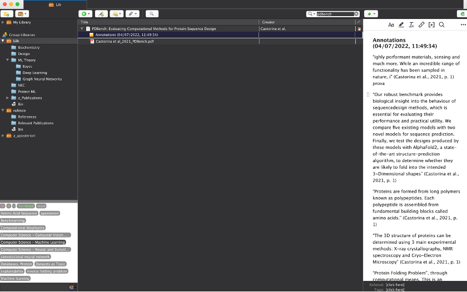This screenshot has width=467, height=292.
Task: Expand the My Library tree node
Action: (x=3, y=22)
